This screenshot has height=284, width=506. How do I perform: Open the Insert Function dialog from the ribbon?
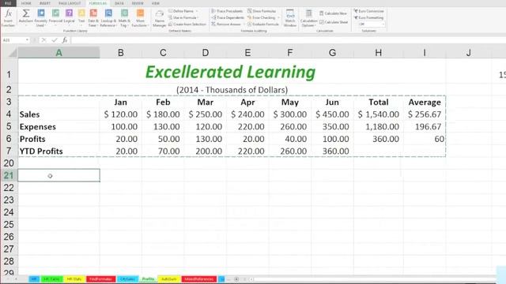click(8, 18)
